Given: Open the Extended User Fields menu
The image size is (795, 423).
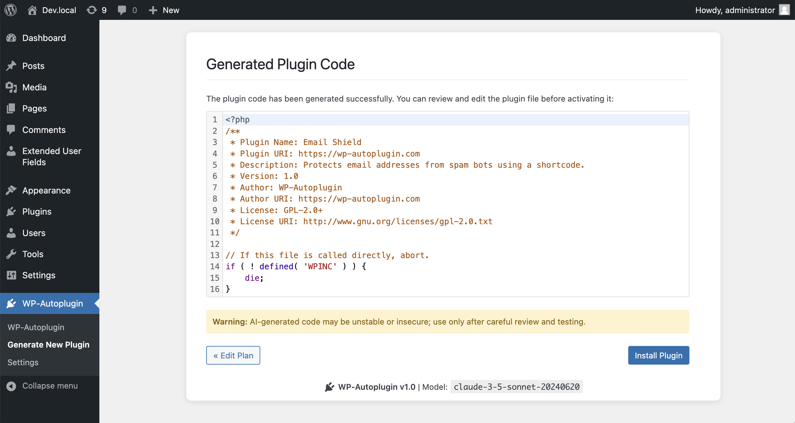Looking at the screenshot, I should 52,157.
